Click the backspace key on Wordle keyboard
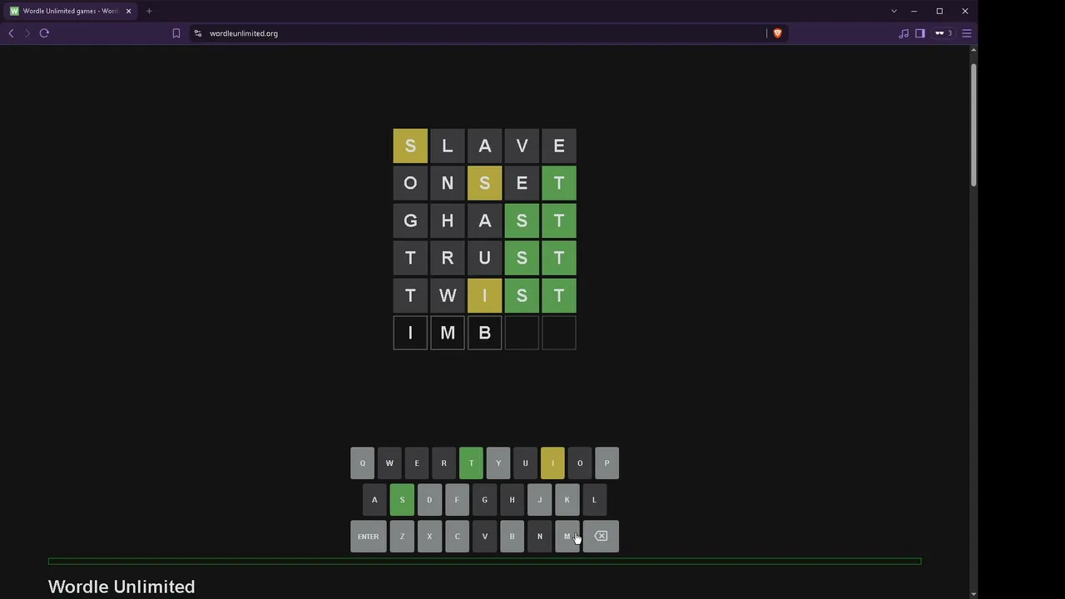The height and width of the screenshot is (599, 1065). (601, 537)
